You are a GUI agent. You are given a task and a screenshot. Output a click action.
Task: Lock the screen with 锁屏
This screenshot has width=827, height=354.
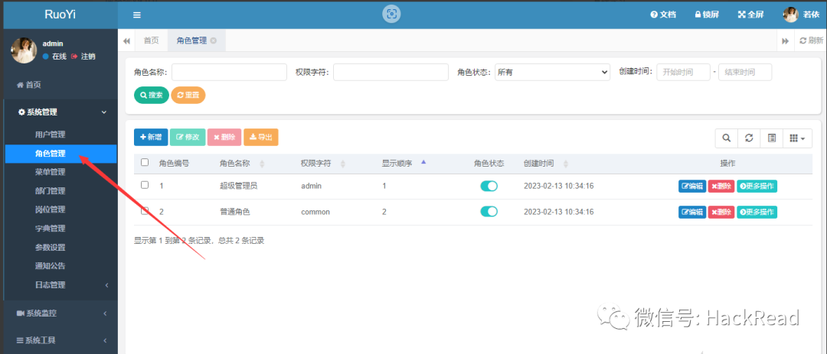pyautogui.click(x=707, y=15)
